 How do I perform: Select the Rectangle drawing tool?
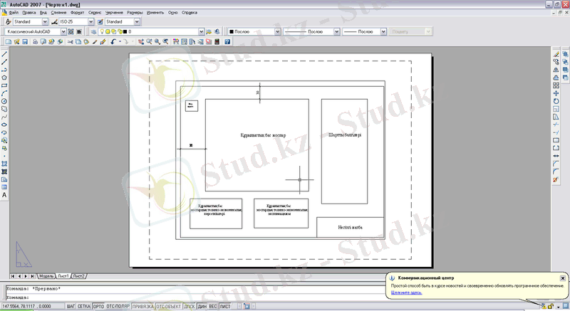coord(4,85)
